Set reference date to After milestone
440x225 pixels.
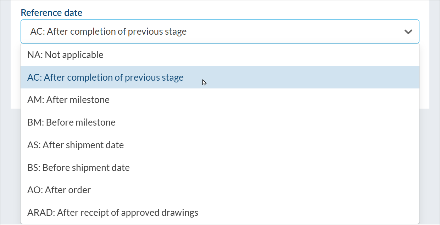68,100
